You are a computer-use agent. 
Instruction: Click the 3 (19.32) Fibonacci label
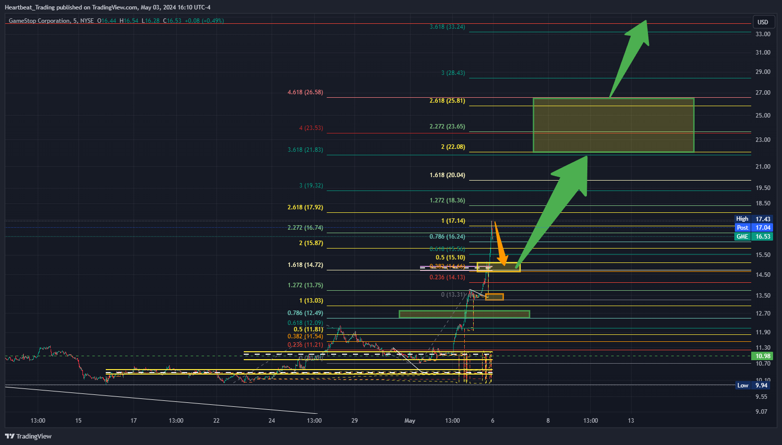[x=311, y=186]
